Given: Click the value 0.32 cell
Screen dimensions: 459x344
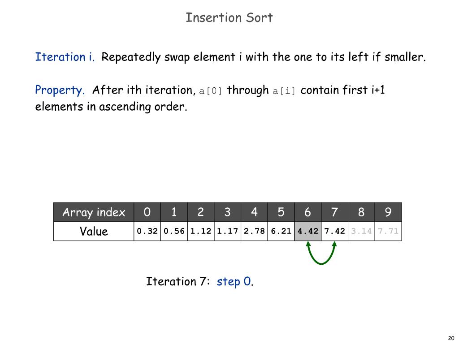Looking at the screenshot, I should 147,232.
